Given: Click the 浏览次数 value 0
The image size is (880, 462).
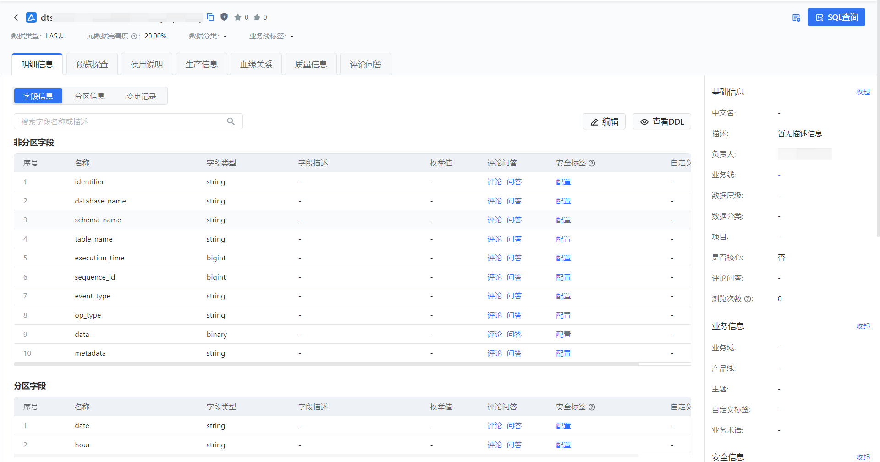Looking at the screenshot, I should tap(780, 299).
